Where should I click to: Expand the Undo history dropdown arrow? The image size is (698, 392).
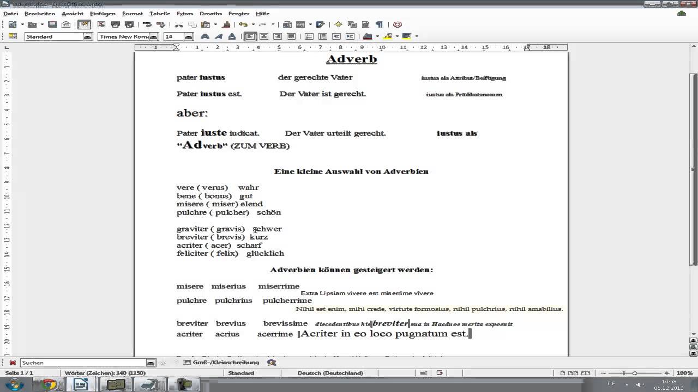[x=253, y=24]
